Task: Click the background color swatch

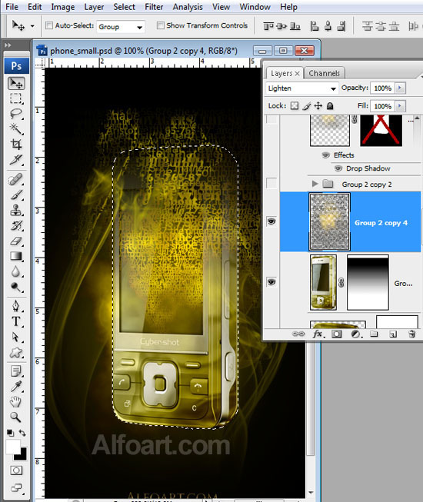Action: click(22, 455)
